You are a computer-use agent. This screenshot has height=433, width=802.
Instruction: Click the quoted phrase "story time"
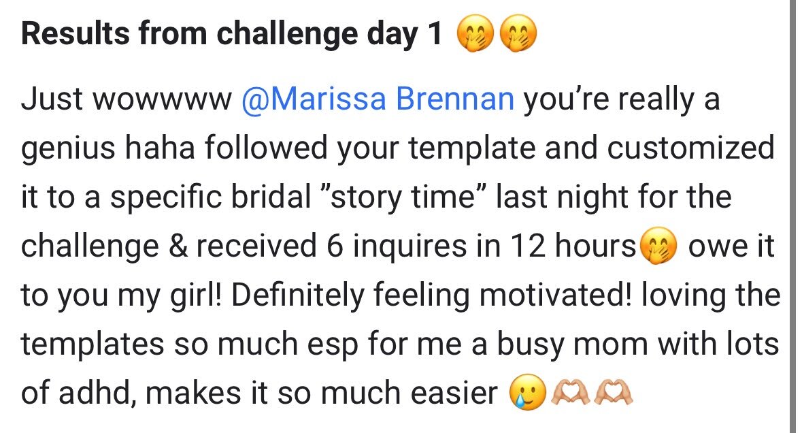[403, 197]
